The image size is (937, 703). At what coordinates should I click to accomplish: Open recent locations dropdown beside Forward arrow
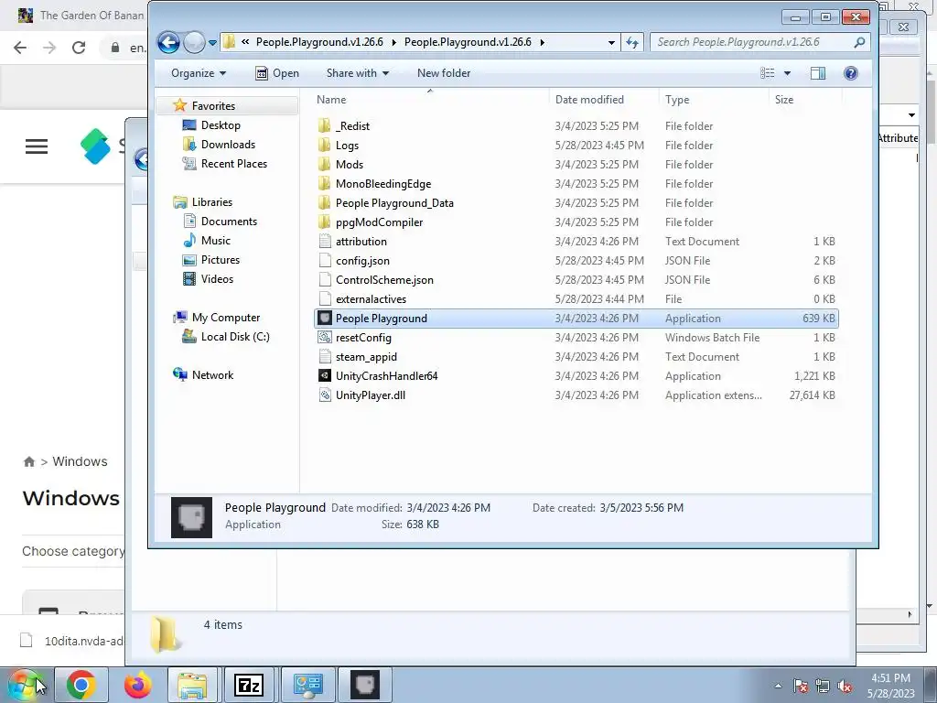pyautogui.click(x=212, y=43)
